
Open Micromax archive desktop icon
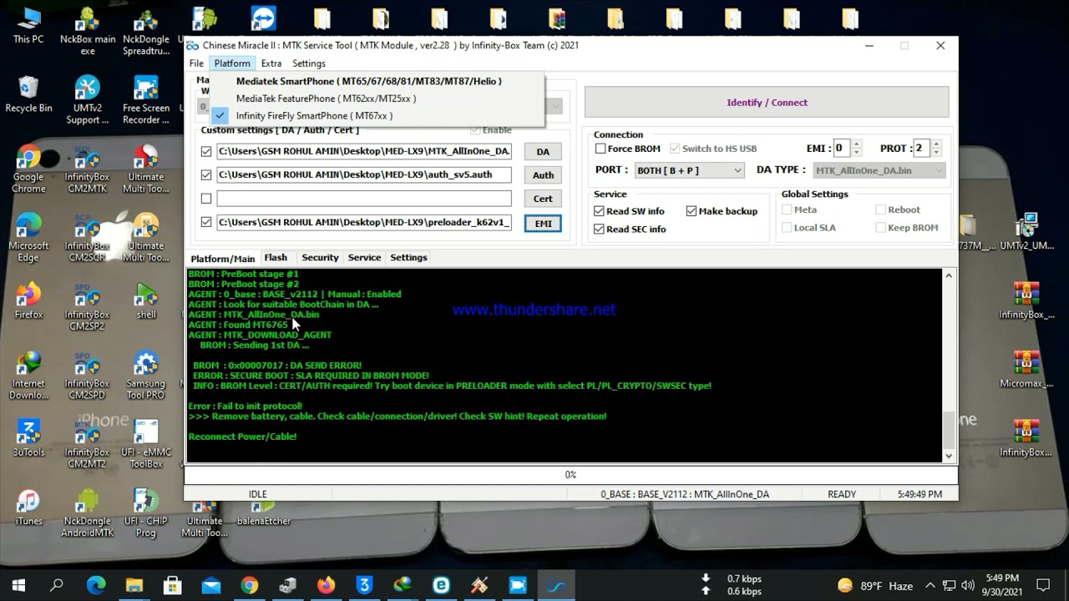[1026, 370]
